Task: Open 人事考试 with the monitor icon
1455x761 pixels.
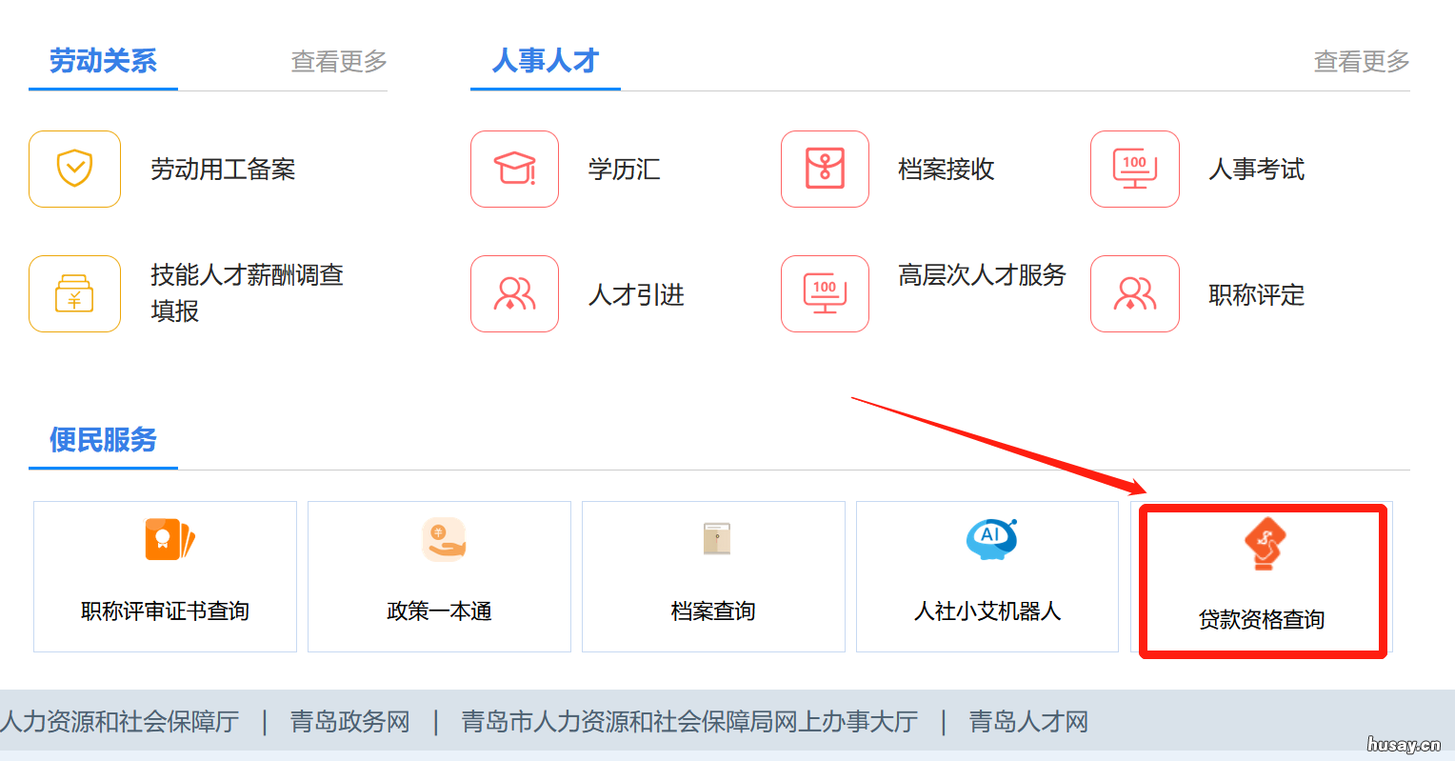Action: [1135, 169]
